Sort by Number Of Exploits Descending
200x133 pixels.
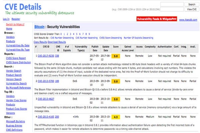[x=138, y=38]
